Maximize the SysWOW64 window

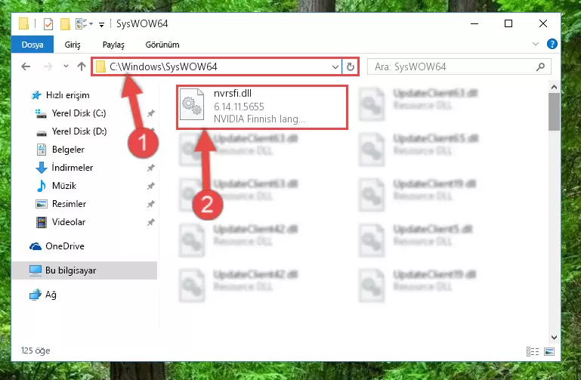click(508, 23)
